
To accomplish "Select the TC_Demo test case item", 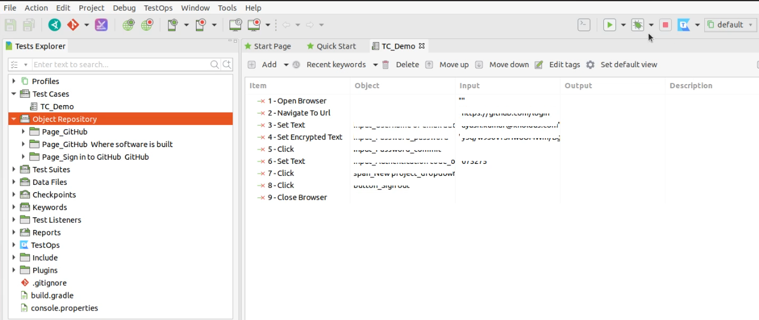I will (52, 106).
